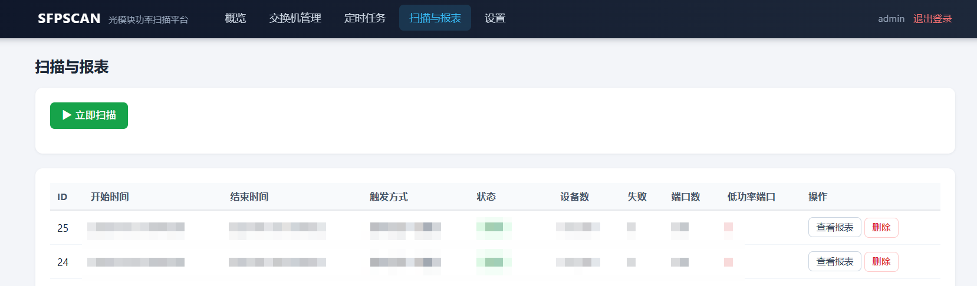Click the 端口数 column header

click(x=686, y=197)
